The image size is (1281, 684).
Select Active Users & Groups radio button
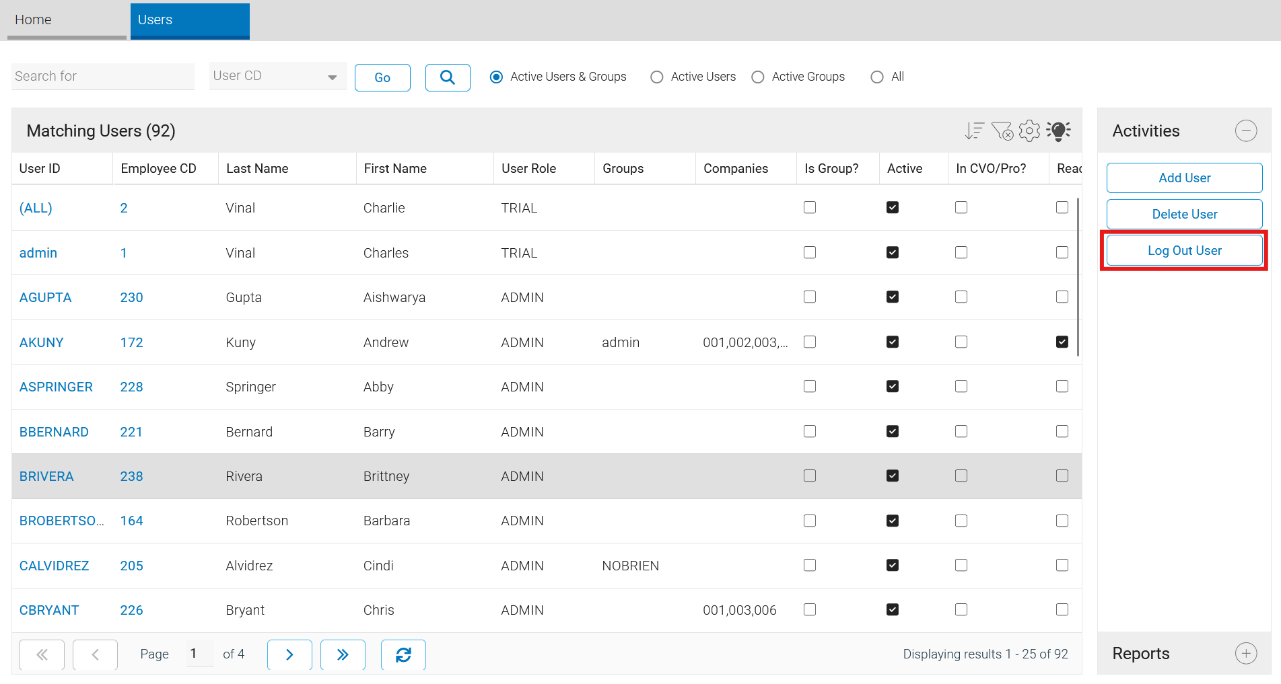tap(496, 77)
